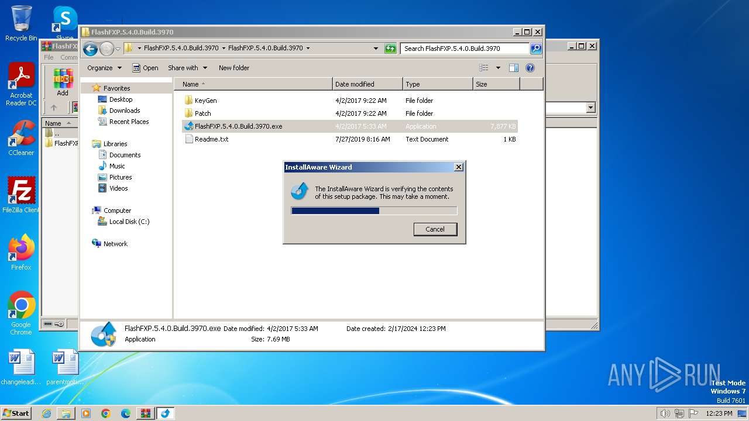
Task: Change the view icon
Action: coord(483,68)
